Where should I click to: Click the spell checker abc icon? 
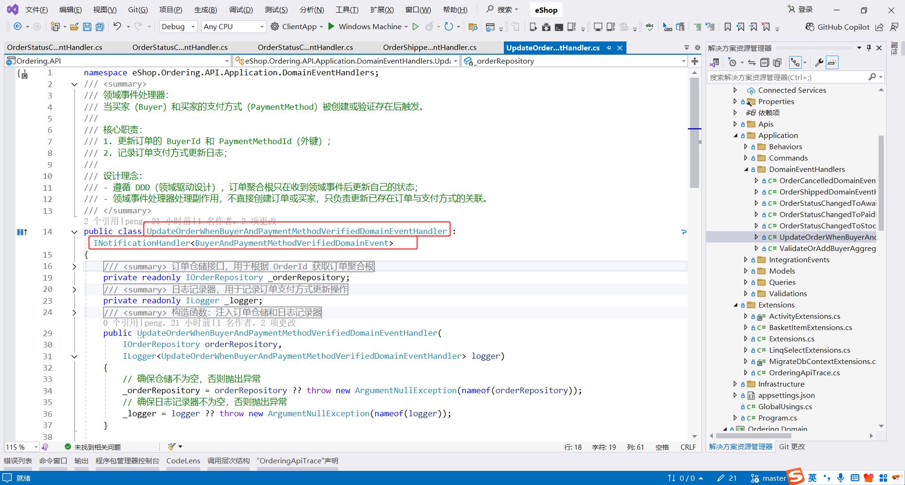click(650, 27)
